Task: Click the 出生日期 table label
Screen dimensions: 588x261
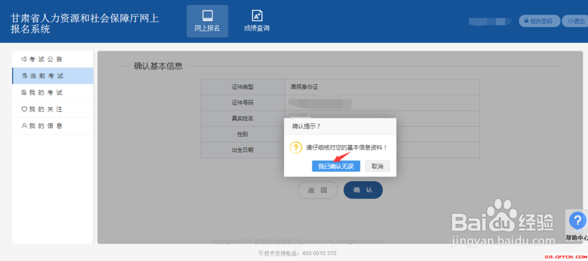Action: [x=243, y=150]
